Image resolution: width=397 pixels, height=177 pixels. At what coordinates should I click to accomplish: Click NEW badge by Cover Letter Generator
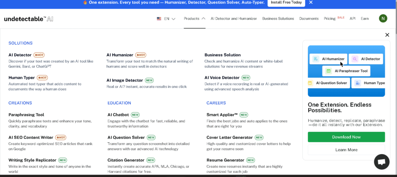259,137
